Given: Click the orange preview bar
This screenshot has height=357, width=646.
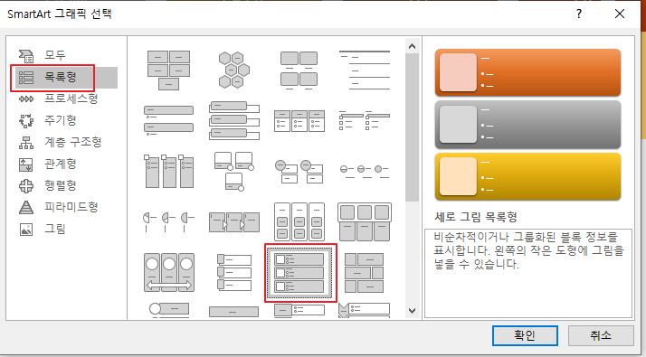Looking at the screenshot, I should pyautogui.click(x=527, y=72).
